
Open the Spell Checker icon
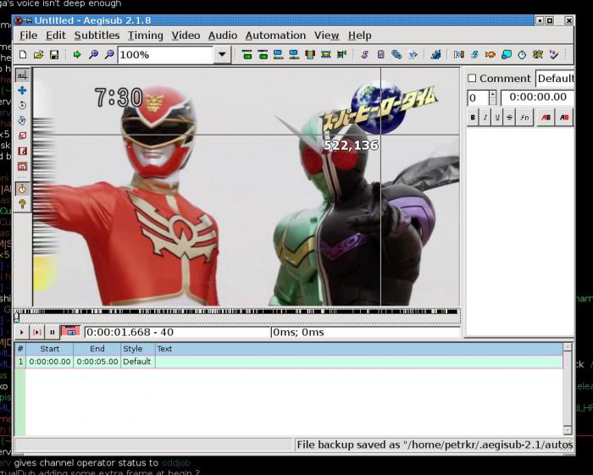click(x=554, y=55)
